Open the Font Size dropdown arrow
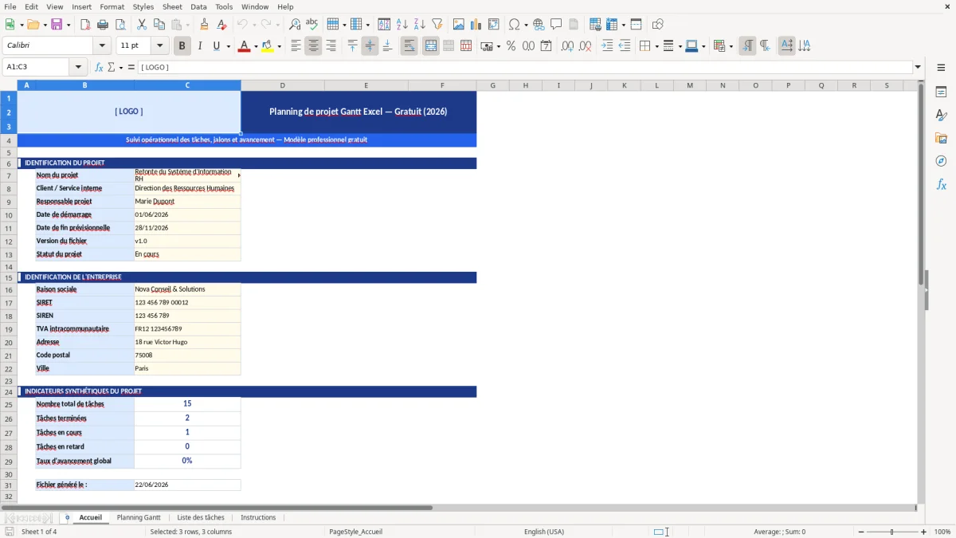Viewport: 956px width, 538px height. [x=159, y=46]
